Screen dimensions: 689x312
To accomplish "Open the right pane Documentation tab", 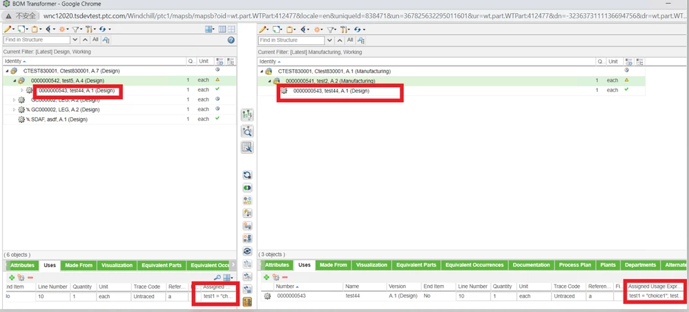I will tap(532, 265).
